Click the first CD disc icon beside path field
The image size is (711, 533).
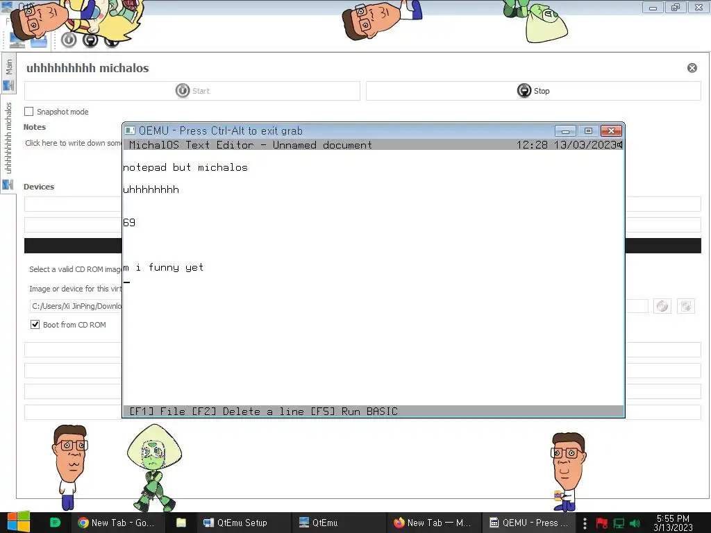(x=662, y=306)
